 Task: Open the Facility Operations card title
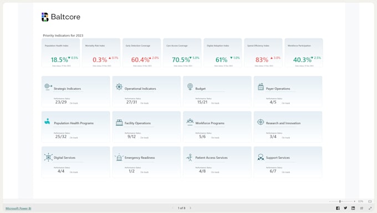pos(137,123)
